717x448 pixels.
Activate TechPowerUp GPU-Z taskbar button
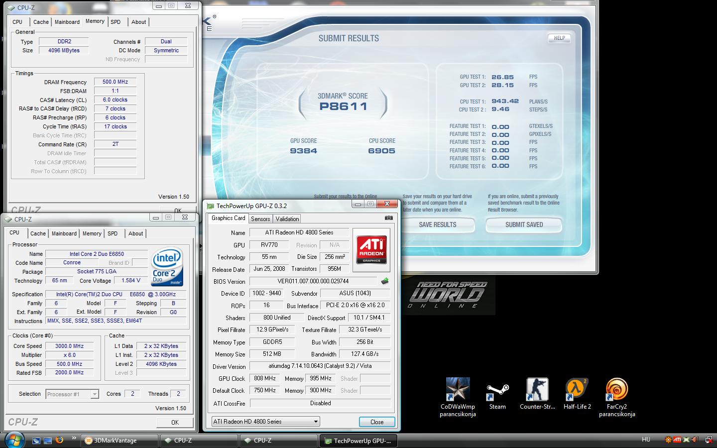tap(358, 441)
